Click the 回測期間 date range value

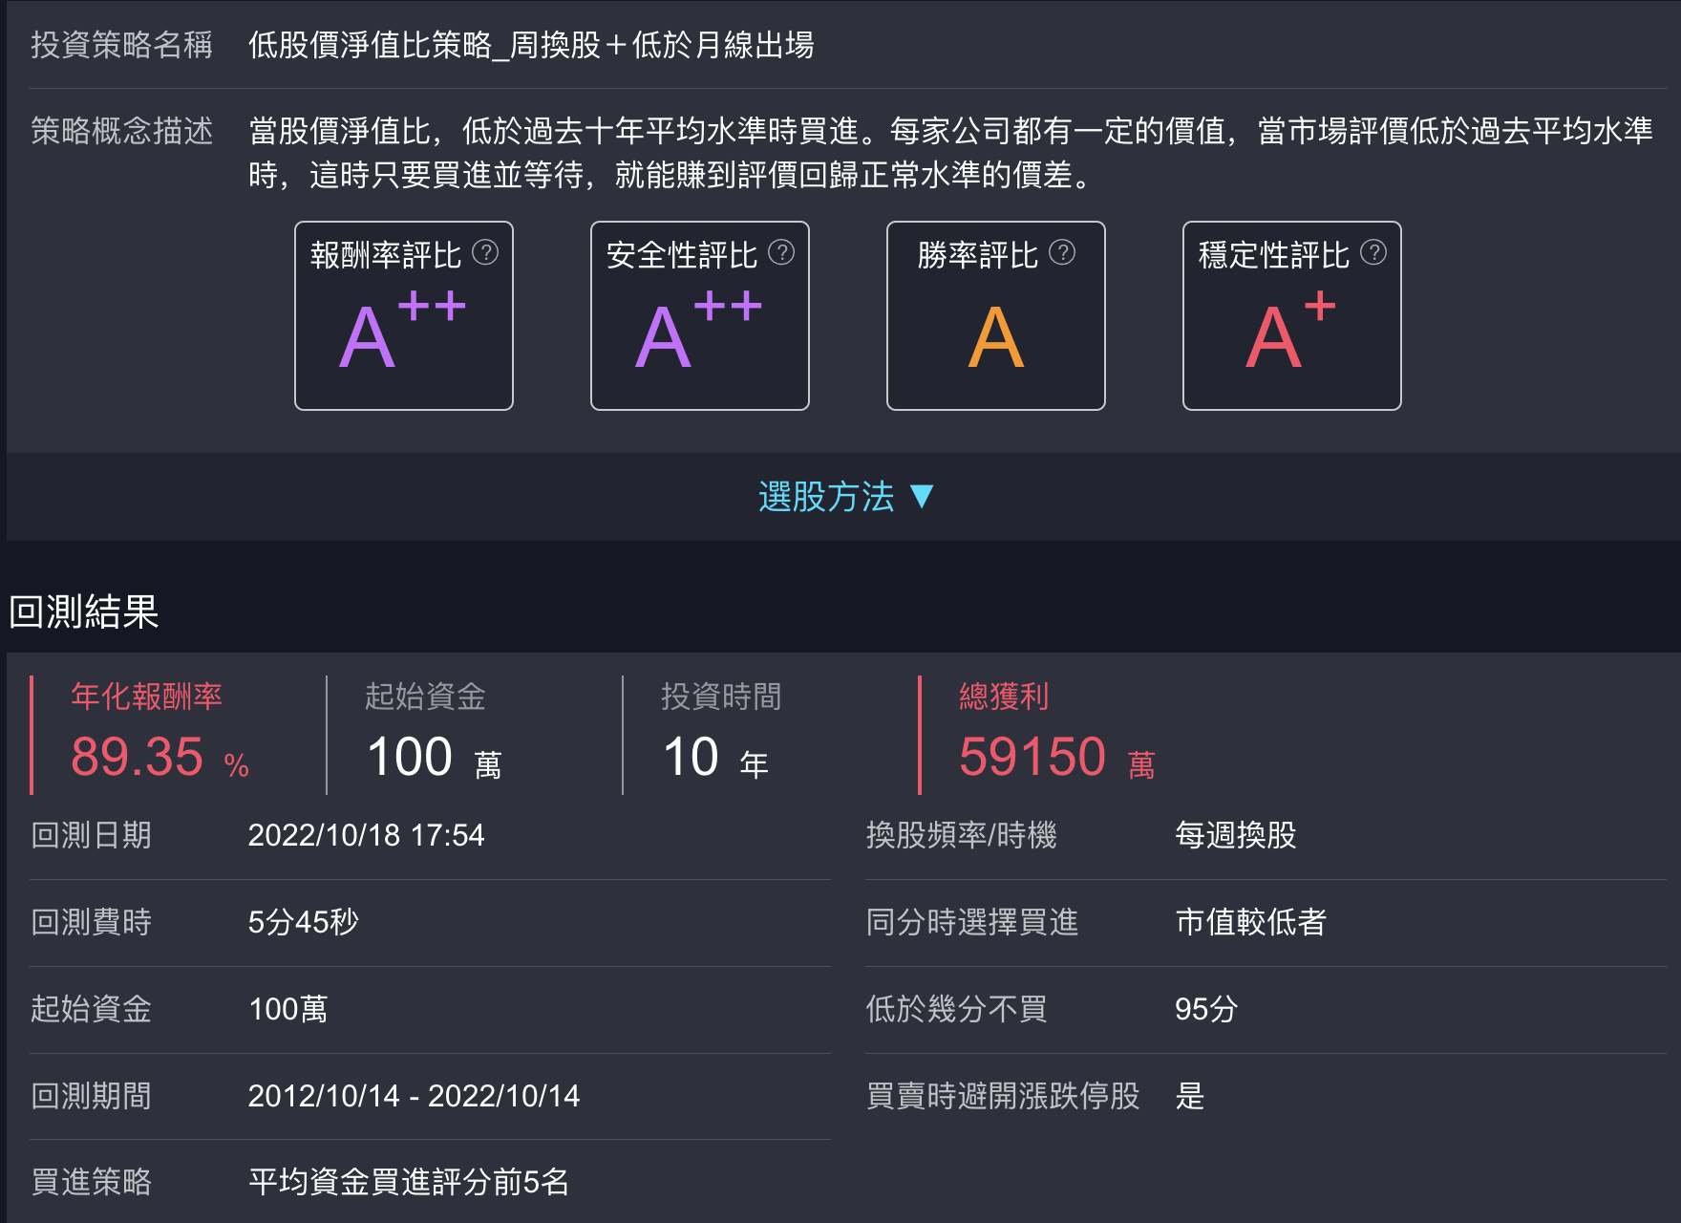(x=414, y=1096)
